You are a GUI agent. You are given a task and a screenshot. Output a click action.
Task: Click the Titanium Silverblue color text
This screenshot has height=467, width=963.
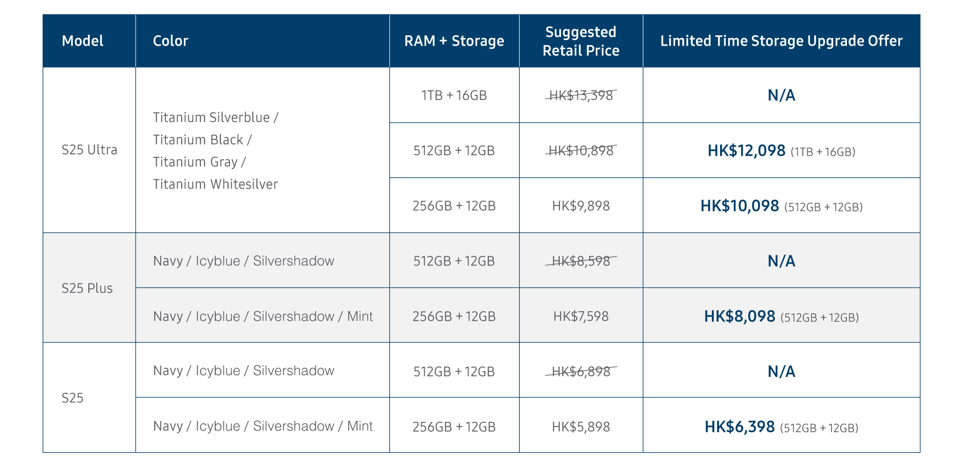tap(212, 117)
